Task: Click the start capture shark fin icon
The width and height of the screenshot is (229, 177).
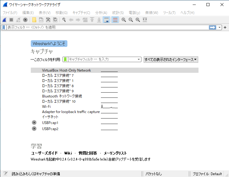Action: [5, 20]
